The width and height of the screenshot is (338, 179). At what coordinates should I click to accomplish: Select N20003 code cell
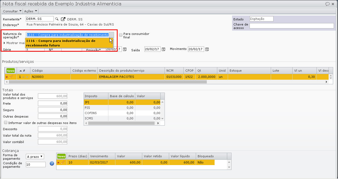point(50,77)
